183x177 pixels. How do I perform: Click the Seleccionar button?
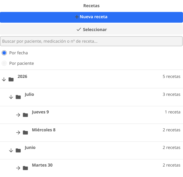91,30
